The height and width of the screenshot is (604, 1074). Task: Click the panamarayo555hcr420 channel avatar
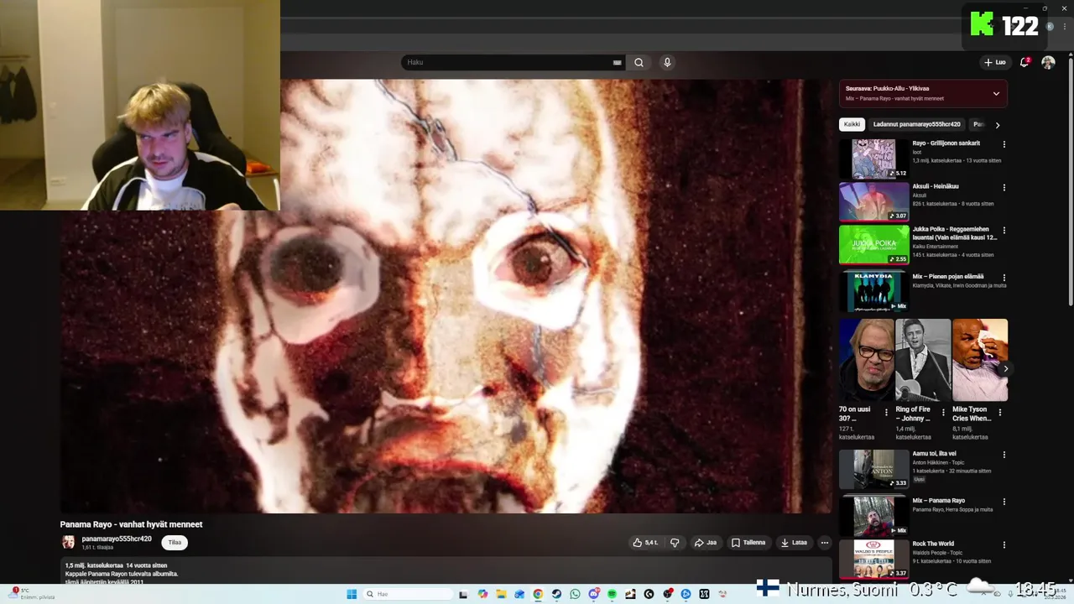click(x=68, y=543)
